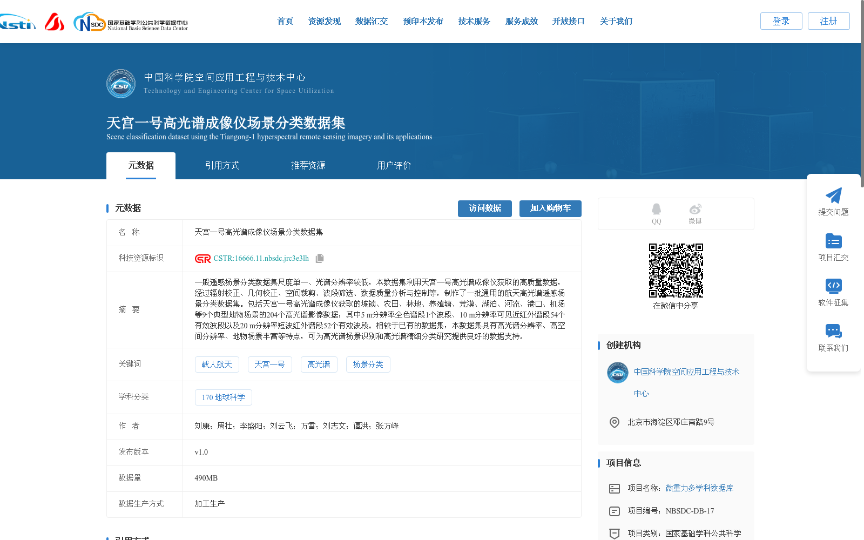Switch to the 引用方式 tab
The image size is (864, 540).
point(222,166)
